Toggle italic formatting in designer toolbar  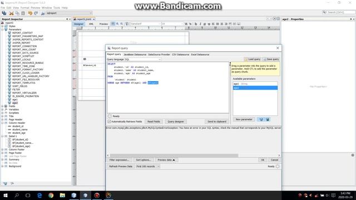pyautogui.click(x=200, y=24)
